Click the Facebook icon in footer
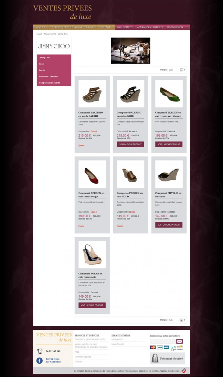This screenshot has width=223, height=377. tap(39, 360)
